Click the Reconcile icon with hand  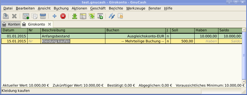(x=120, y=16)
